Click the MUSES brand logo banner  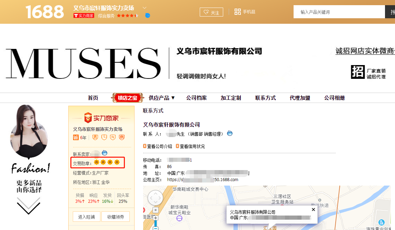pos(83,63)
